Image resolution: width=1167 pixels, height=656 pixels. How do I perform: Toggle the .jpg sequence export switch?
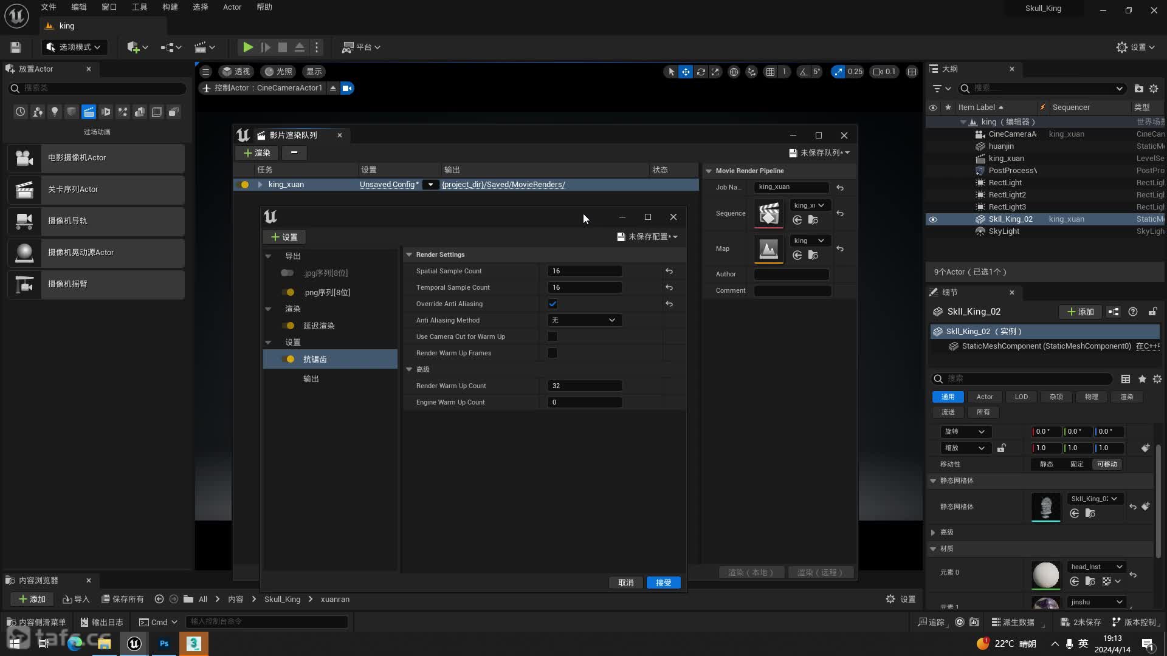(287, 273)
